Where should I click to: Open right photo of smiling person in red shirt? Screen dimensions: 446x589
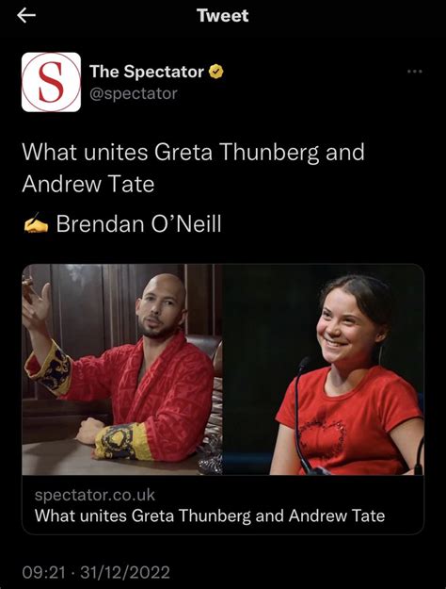[x=324, y=369]
